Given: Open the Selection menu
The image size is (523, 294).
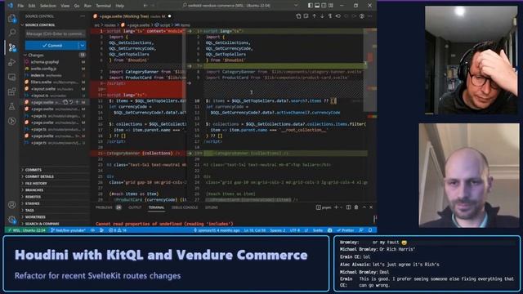Looking at the screenshot, I should pyautogui.click(x=48, y=6).
